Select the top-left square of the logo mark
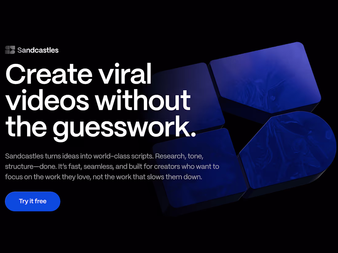Screen dimensions: 338x253 7,48
